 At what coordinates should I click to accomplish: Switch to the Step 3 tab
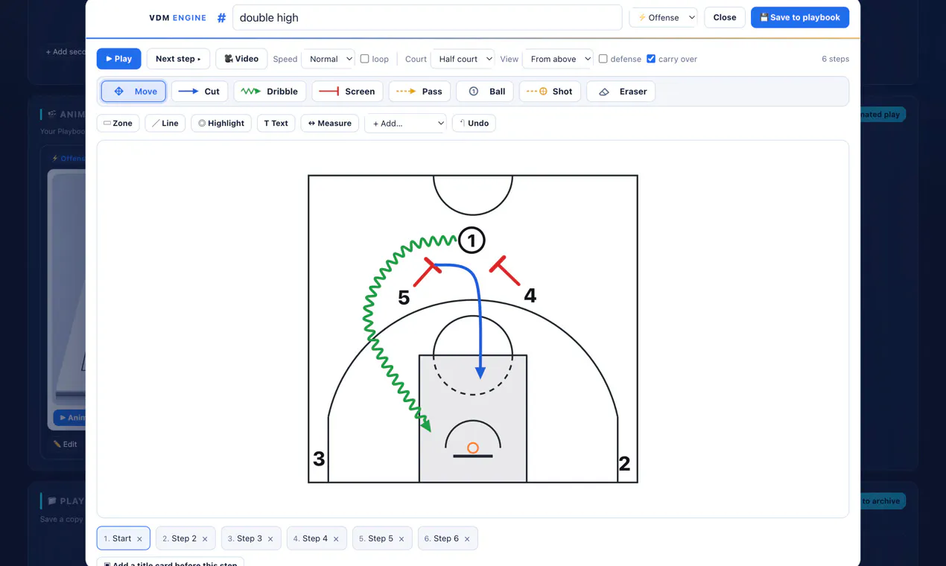click(x=250, y=538)
